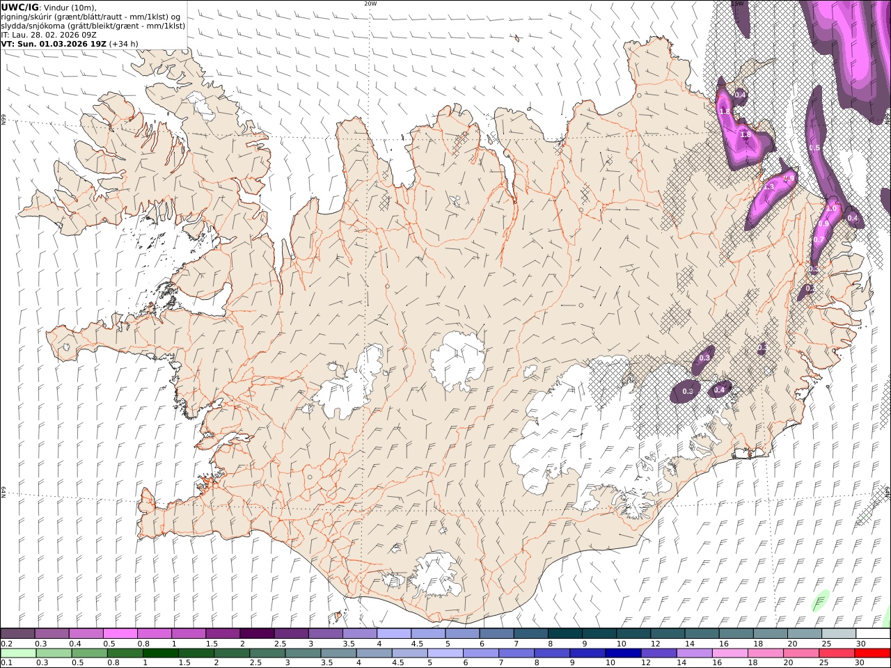The width and height of the screenshot is (891, 668).
Task: Click the '0.4' label under the snow legend
Action: pos(74,644)
